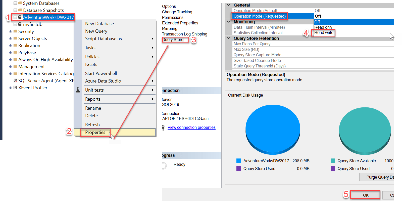Click View connection properties link

(x=191, y=127)
